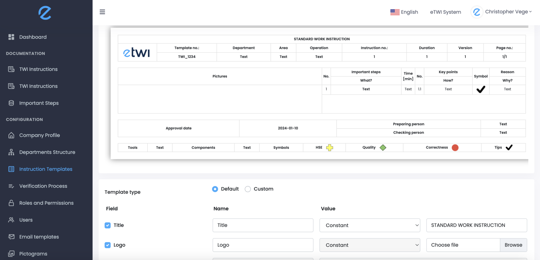540x260 pixels.
Task: Uncheck the Title field checkbox
Action: pos(108,225)
